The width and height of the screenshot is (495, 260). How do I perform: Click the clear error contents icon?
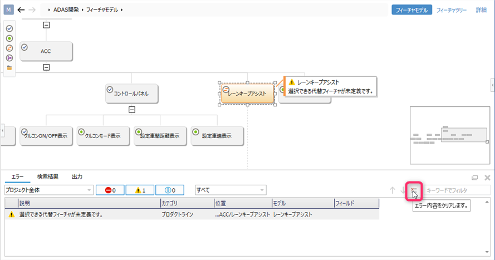(x=414, y=190)
